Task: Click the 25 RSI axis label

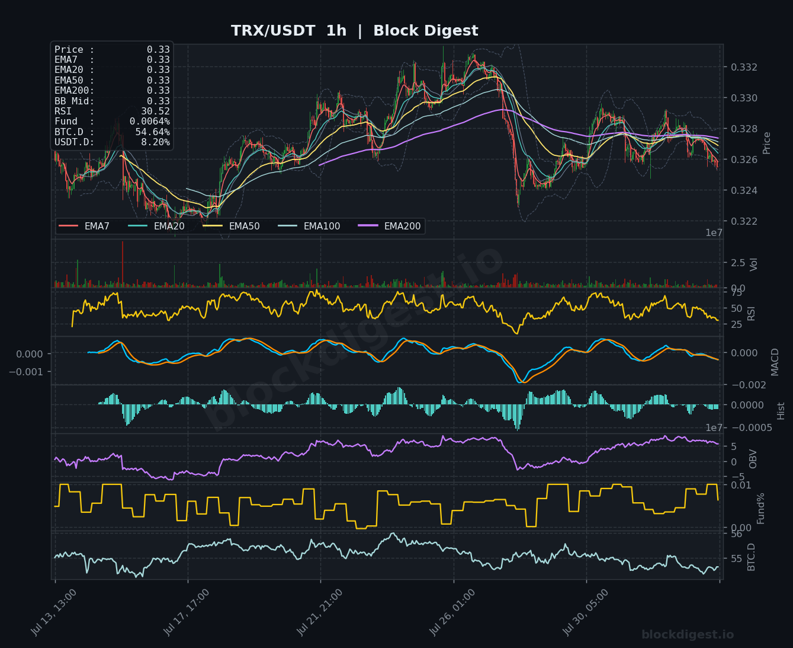Action: pyautogui.click(x=737, y=324)
